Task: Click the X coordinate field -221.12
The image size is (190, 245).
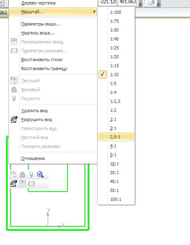Action: [x=107, y=2]
